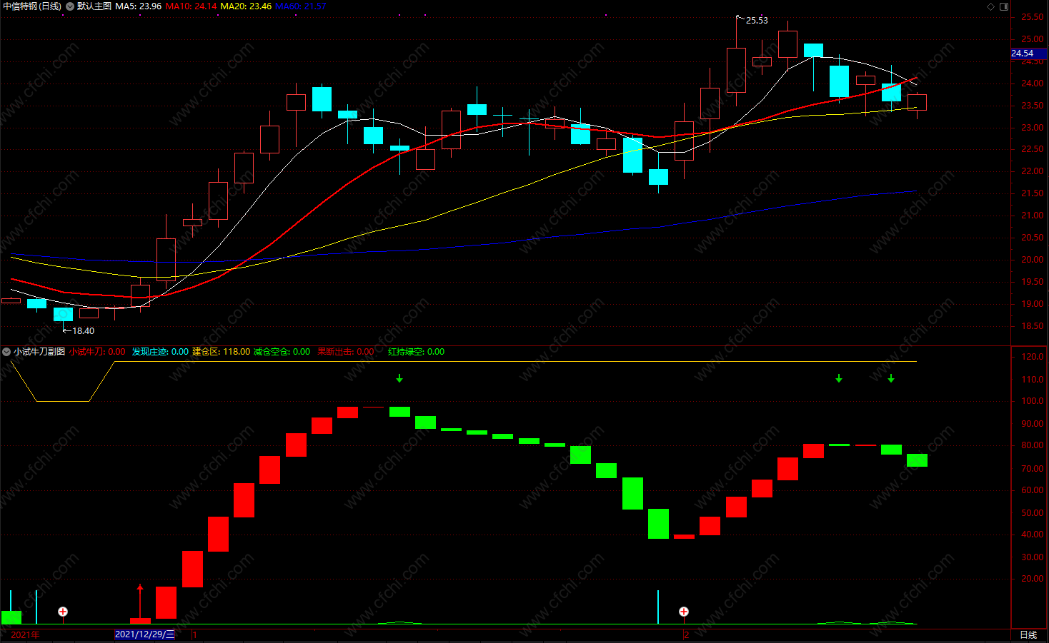This screenshot has height=643, width=1049.
Task: Open dropdown arrow beside 小试牛刀副图
Action: [6, 352]
